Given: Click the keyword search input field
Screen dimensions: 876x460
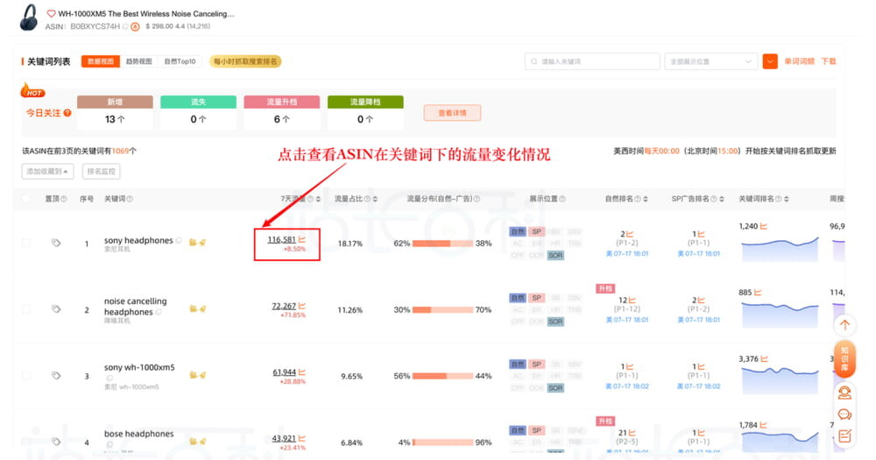Looking at the screenshot, I should point(592,61).
